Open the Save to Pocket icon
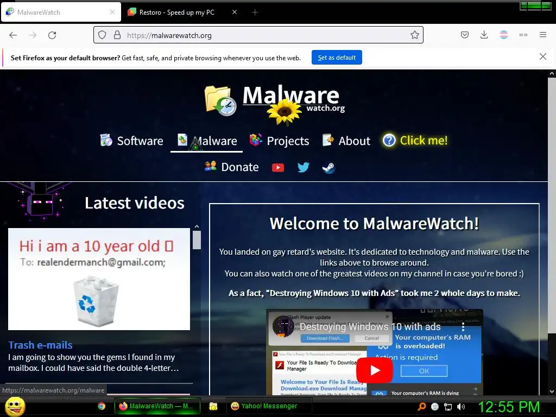Viewport: 556px width, 417px height. [465, 35]
